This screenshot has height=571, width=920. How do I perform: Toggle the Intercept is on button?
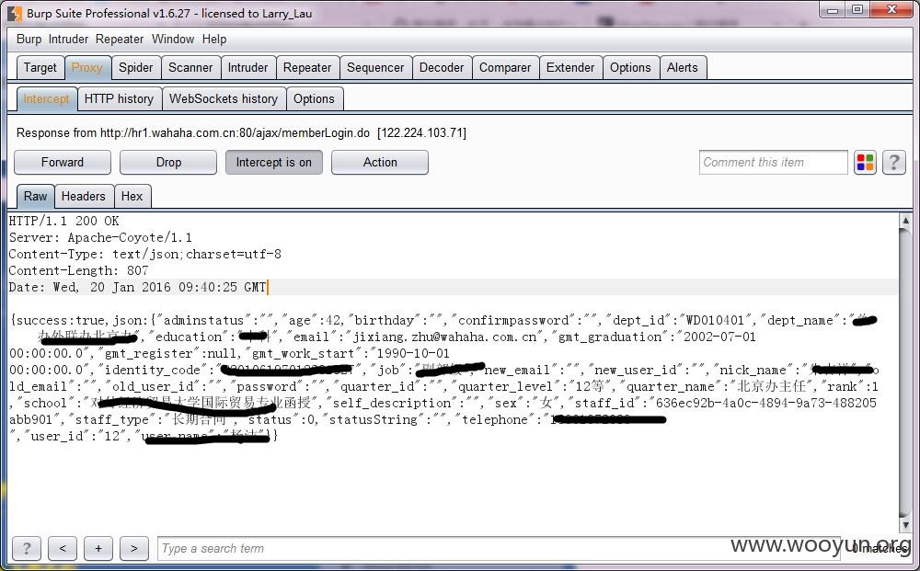point(274,163)
